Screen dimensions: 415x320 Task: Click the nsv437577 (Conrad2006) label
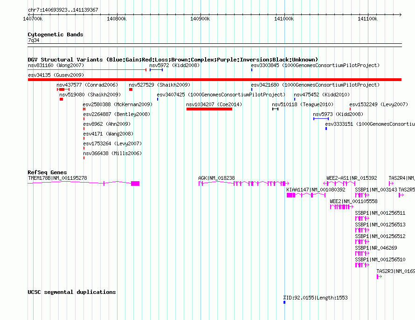tap(87, 85)
